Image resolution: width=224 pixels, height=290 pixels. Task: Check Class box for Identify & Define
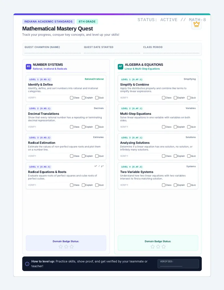click(72, 98)
